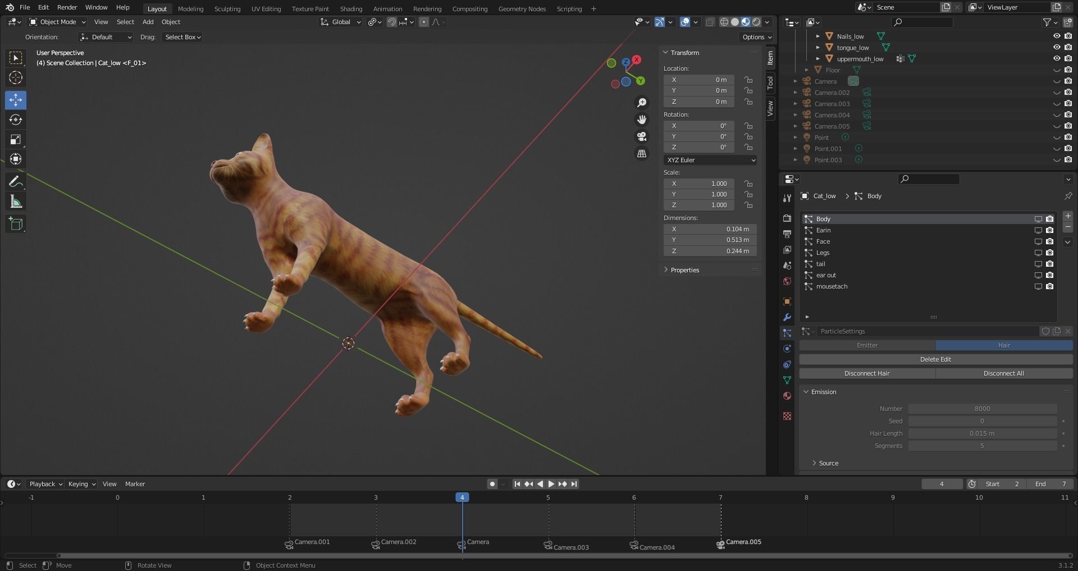Switch to the Shading workspace tab
This screenshot has width=1078, height=571.
(351, 9)
